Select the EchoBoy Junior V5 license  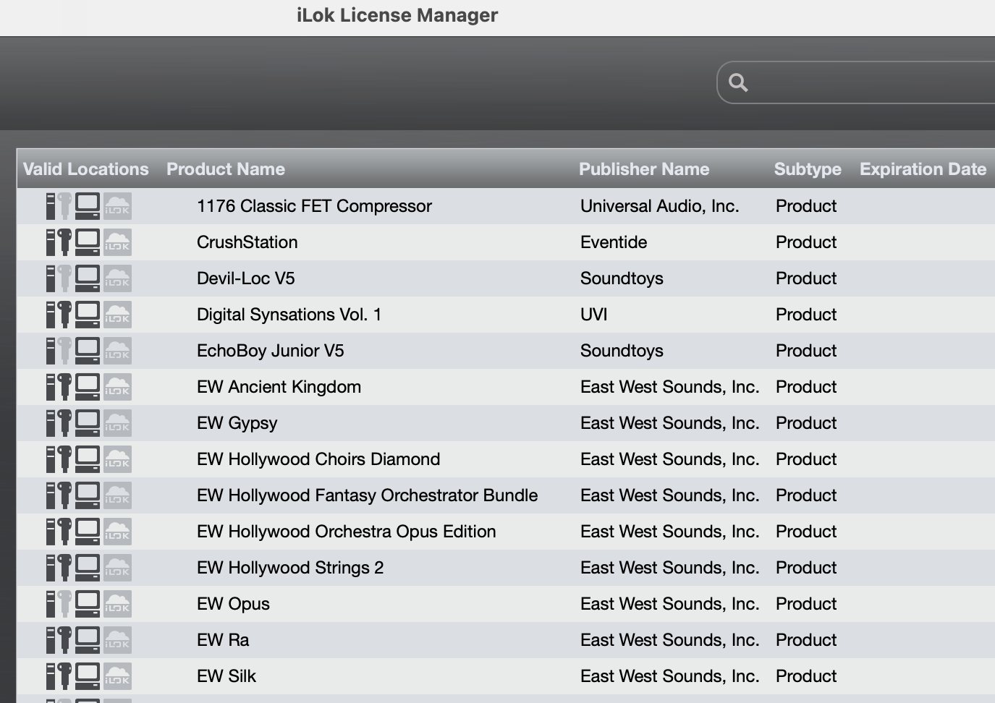point(506,351)
